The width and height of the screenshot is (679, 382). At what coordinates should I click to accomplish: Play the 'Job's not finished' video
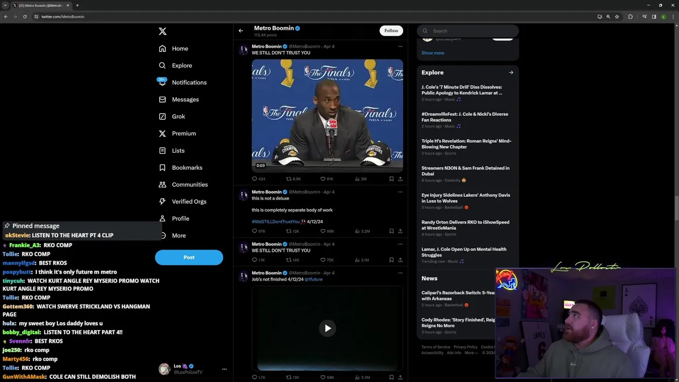[327, 328]
